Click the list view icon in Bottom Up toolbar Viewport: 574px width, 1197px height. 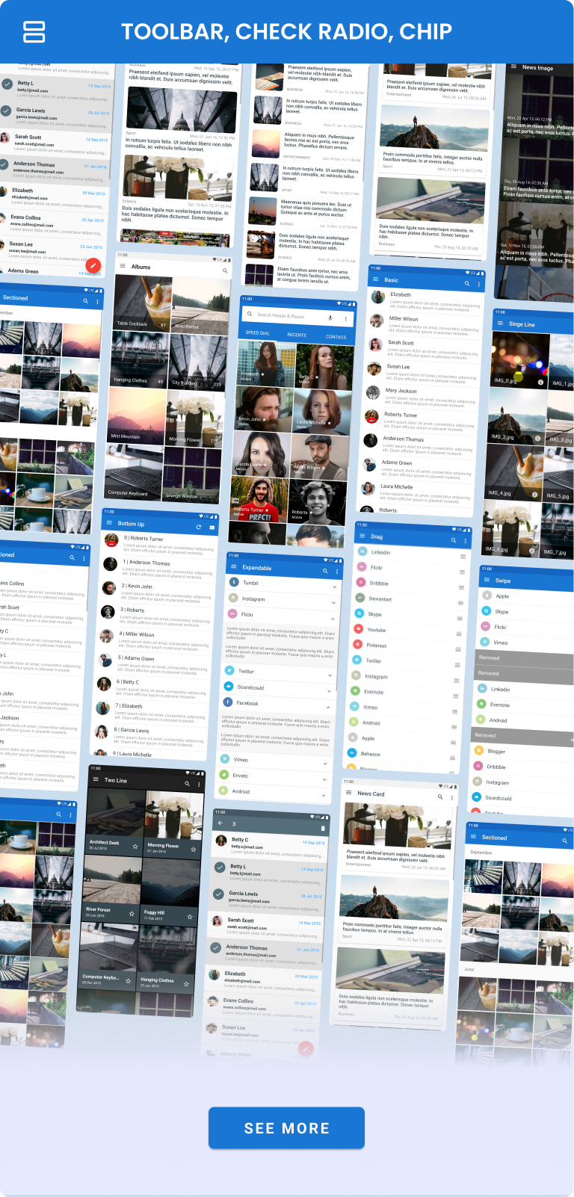click(x=212, y=528)
